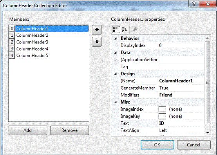Select ColumnHeader3 in Members list
Viewport: 217px width, 155px height.
(x=52, y=42)
